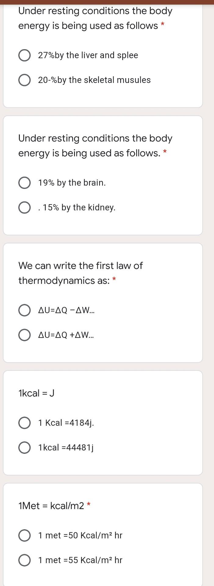Screen dimensions: 214x586
Task: Click the 27%by the liver and splee label
Action: point(88,55)
